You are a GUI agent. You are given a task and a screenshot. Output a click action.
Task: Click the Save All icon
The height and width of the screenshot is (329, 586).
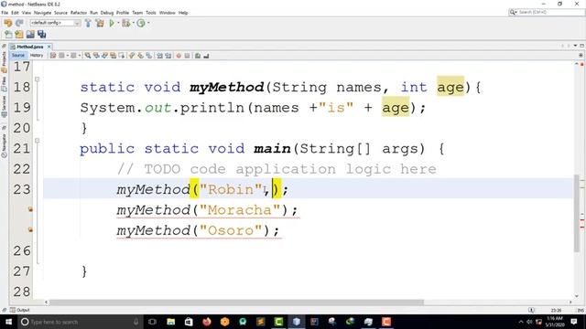tap(41, 35)
